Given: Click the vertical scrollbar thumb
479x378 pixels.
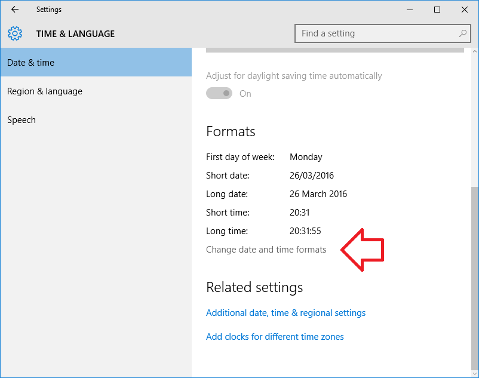Looking at the screenshot, I should point(475,278).
